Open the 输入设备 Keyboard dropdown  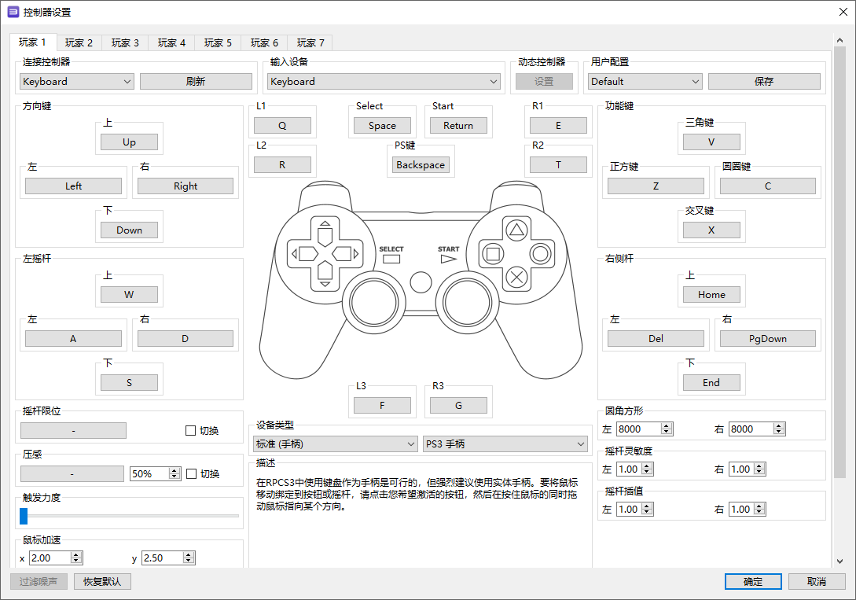point(384,81)
